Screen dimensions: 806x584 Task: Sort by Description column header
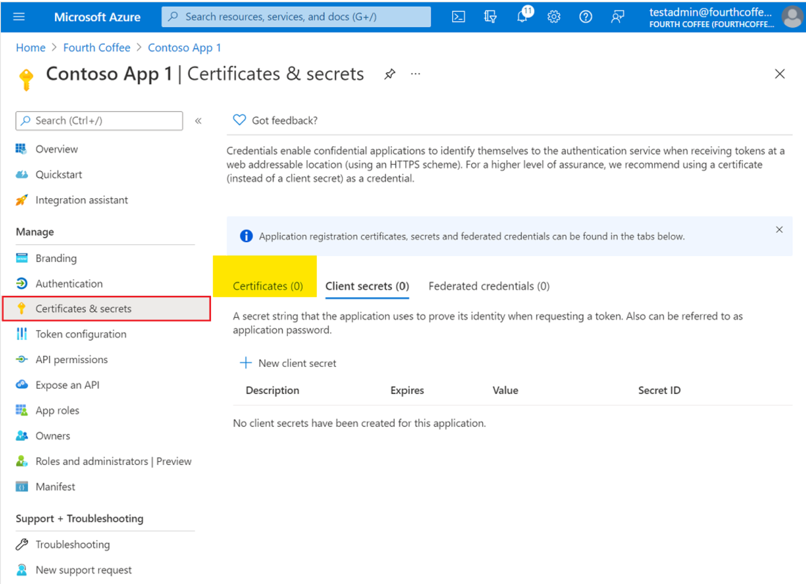(x=272, y=390)
